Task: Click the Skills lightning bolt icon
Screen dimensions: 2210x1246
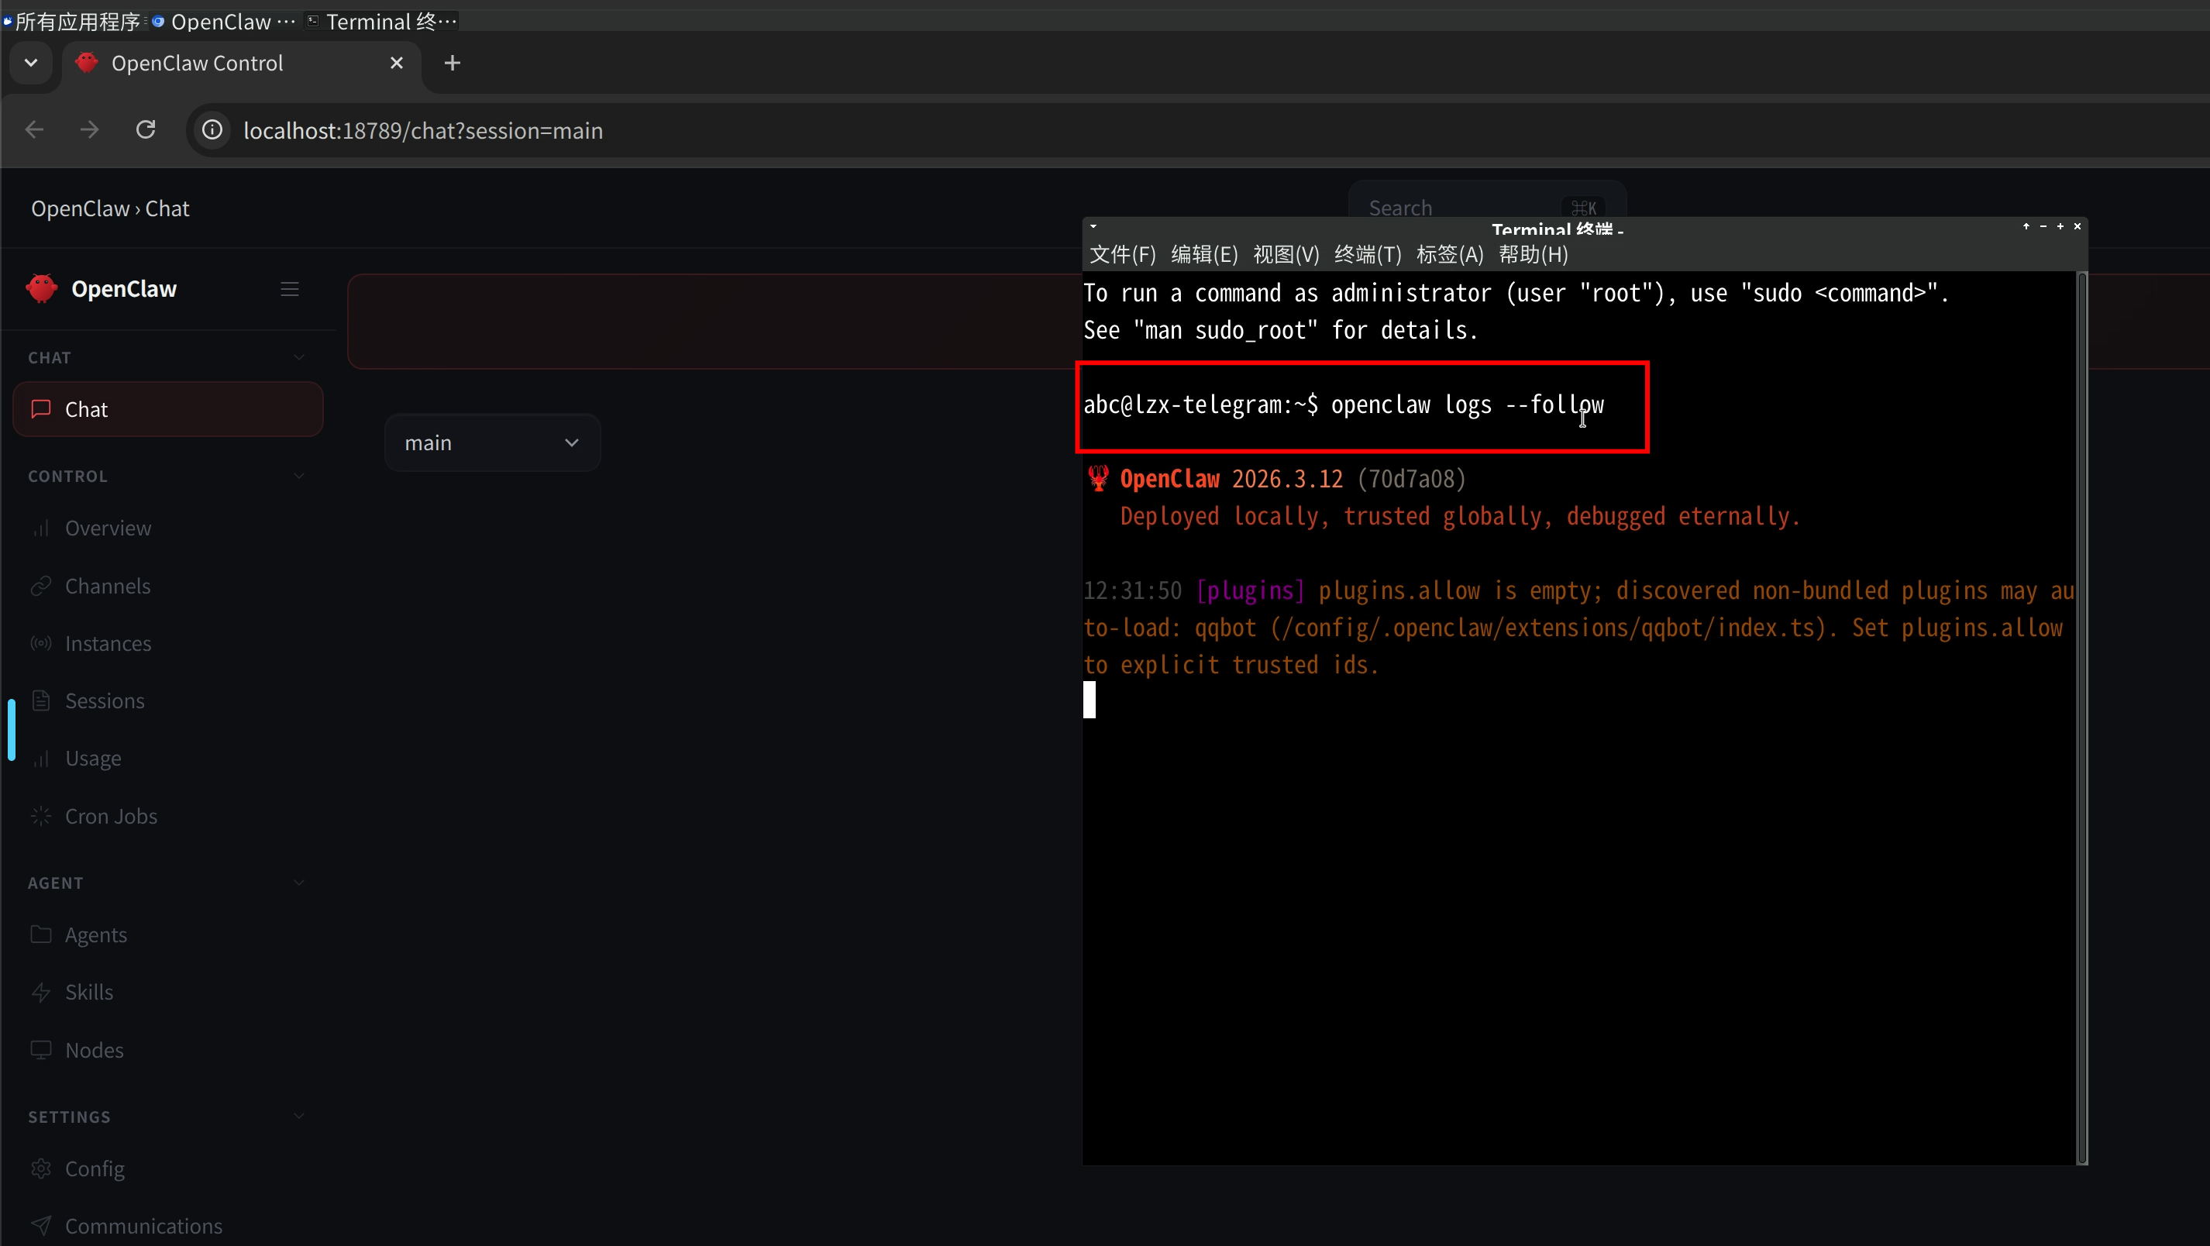Action: click(40, 992)
